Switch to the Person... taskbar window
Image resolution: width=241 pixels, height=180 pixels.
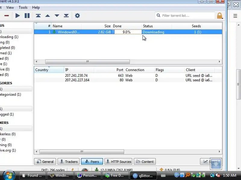coord(88,175)
